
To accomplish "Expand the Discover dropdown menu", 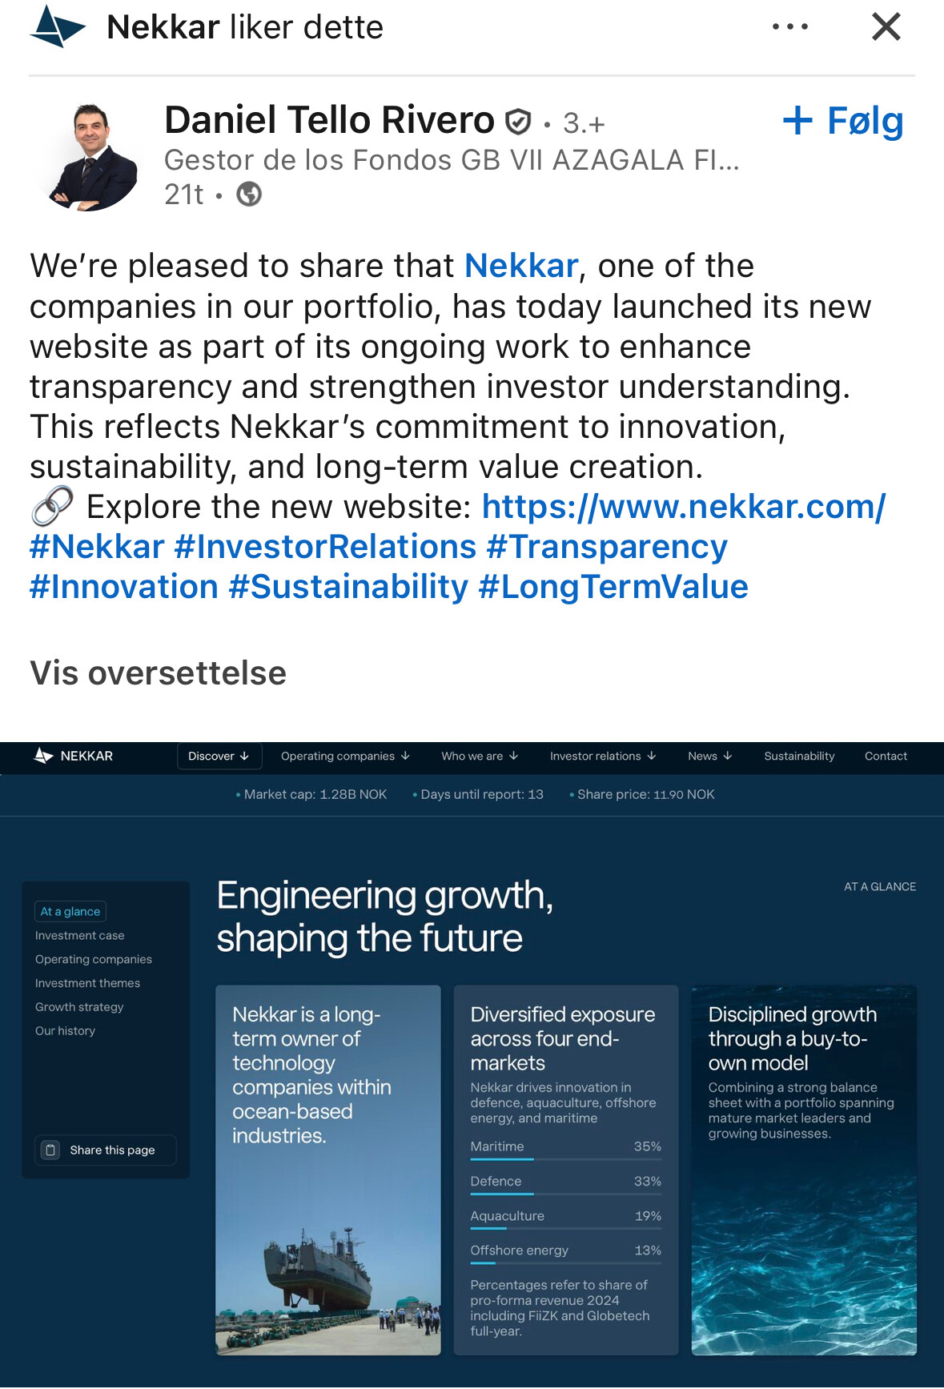I will [218, 757].
